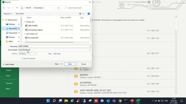Open the Save as type dropdown
The width and height of the screenshot is (186, 104).
click(x=55, y=50)
